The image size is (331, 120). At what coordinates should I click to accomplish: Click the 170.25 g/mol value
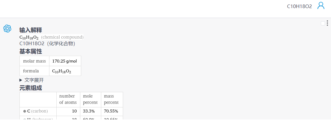click(x=64, y=61)
